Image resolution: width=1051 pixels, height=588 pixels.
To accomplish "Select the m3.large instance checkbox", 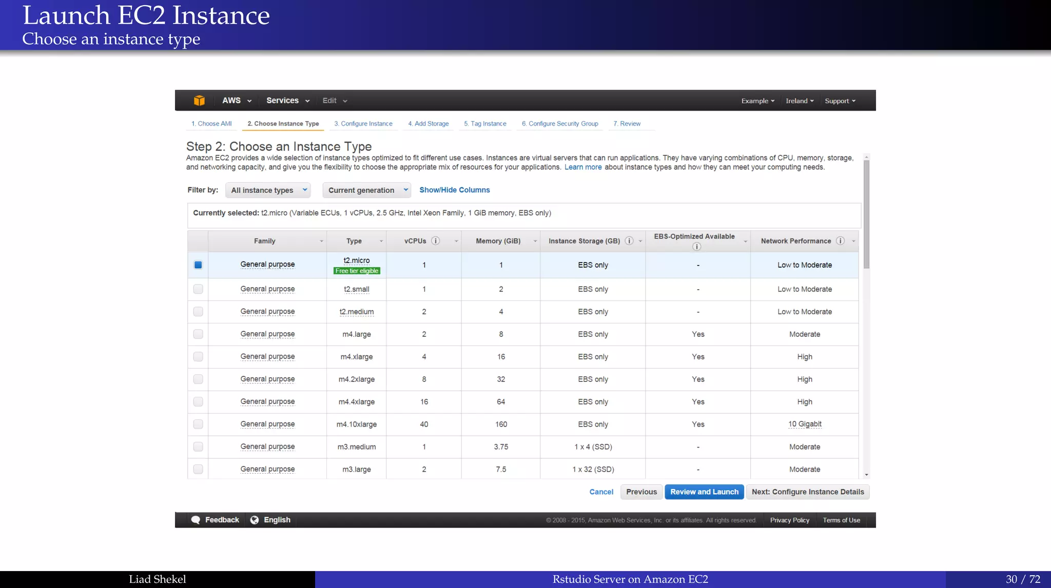I will (198, 469).
